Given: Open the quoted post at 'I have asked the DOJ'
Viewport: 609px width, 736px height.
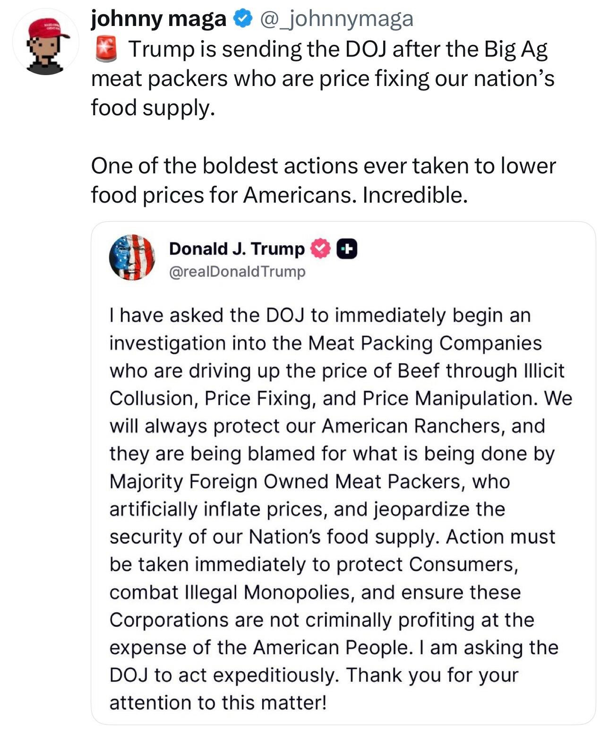Looking at the screenshot, I should pyautogui.click(x=320, y=315).
